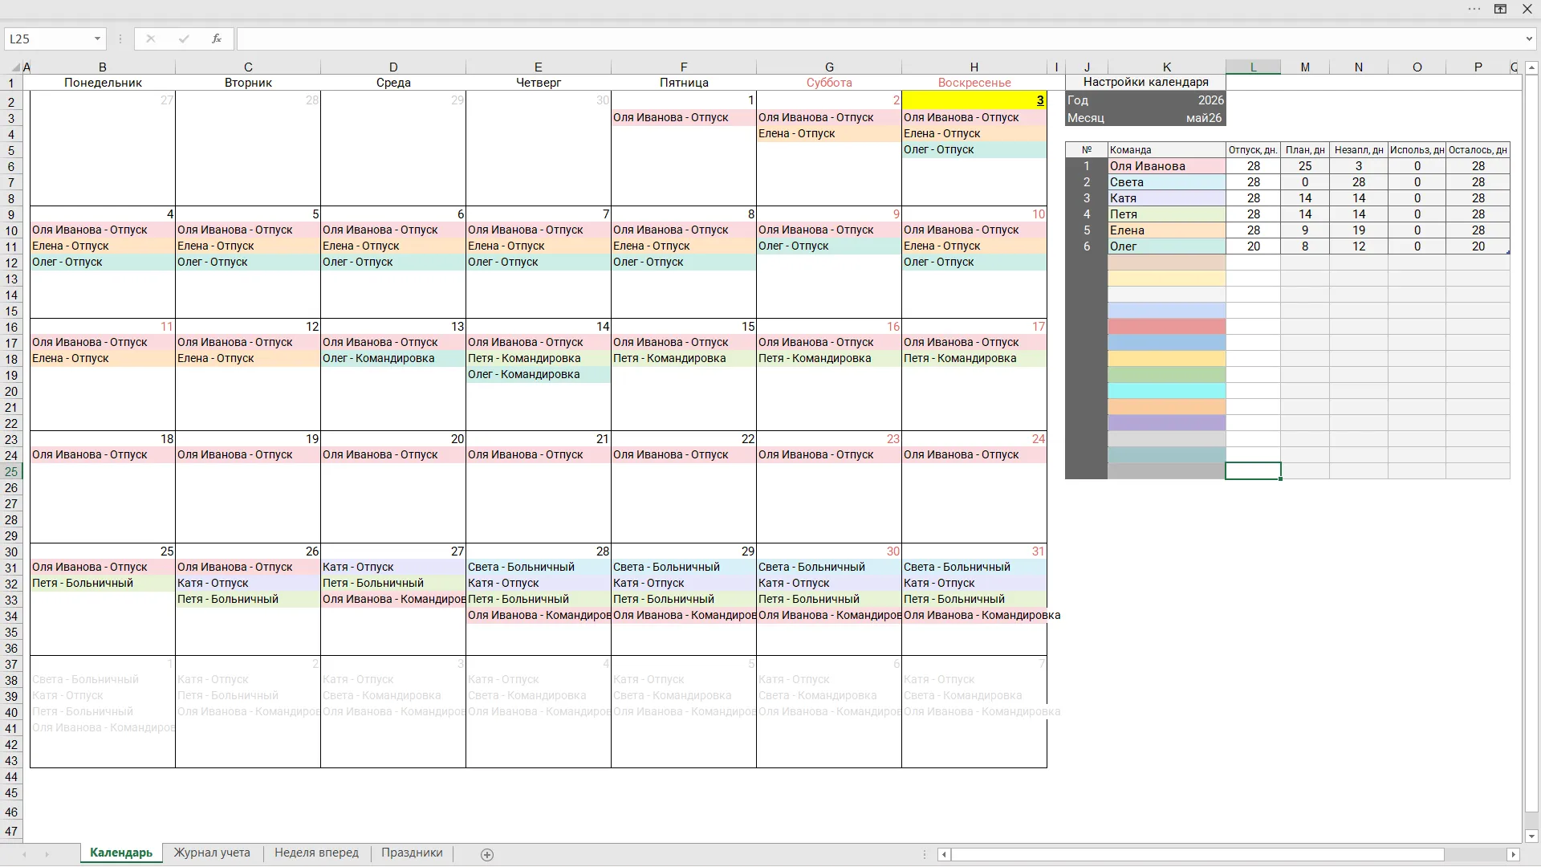The height and width of the screenshot is (867, 1541).
Task: Click the horizontal scrollbar thumb
Action: point(1197,854)
